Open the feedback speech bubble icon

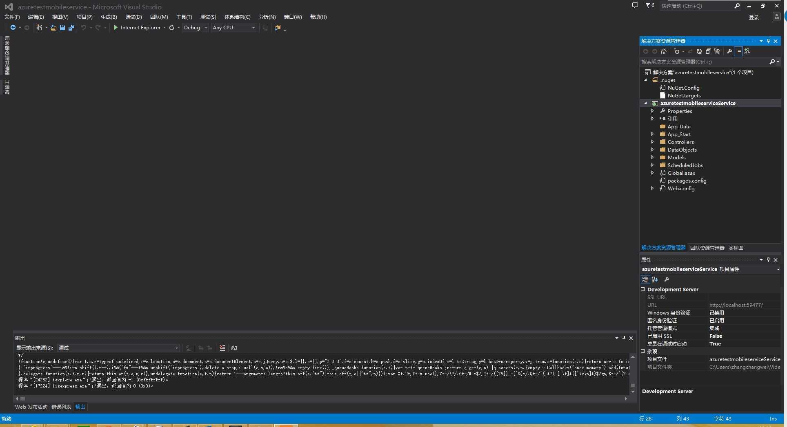point(635,5)
